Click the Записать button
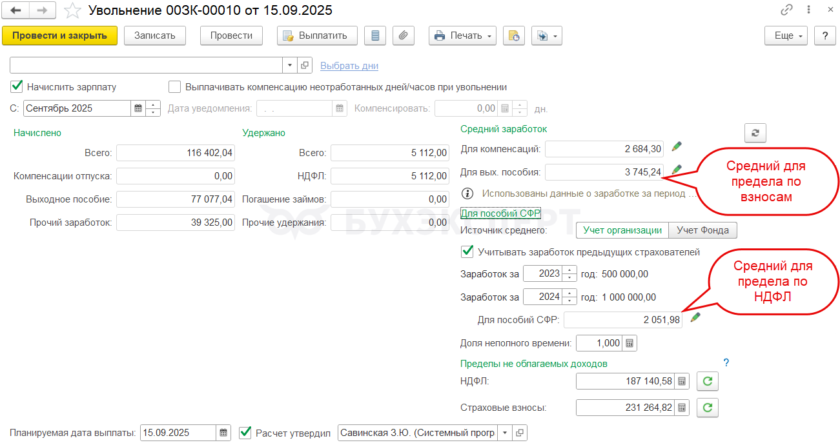840x445 pixels. coord(155,35)
